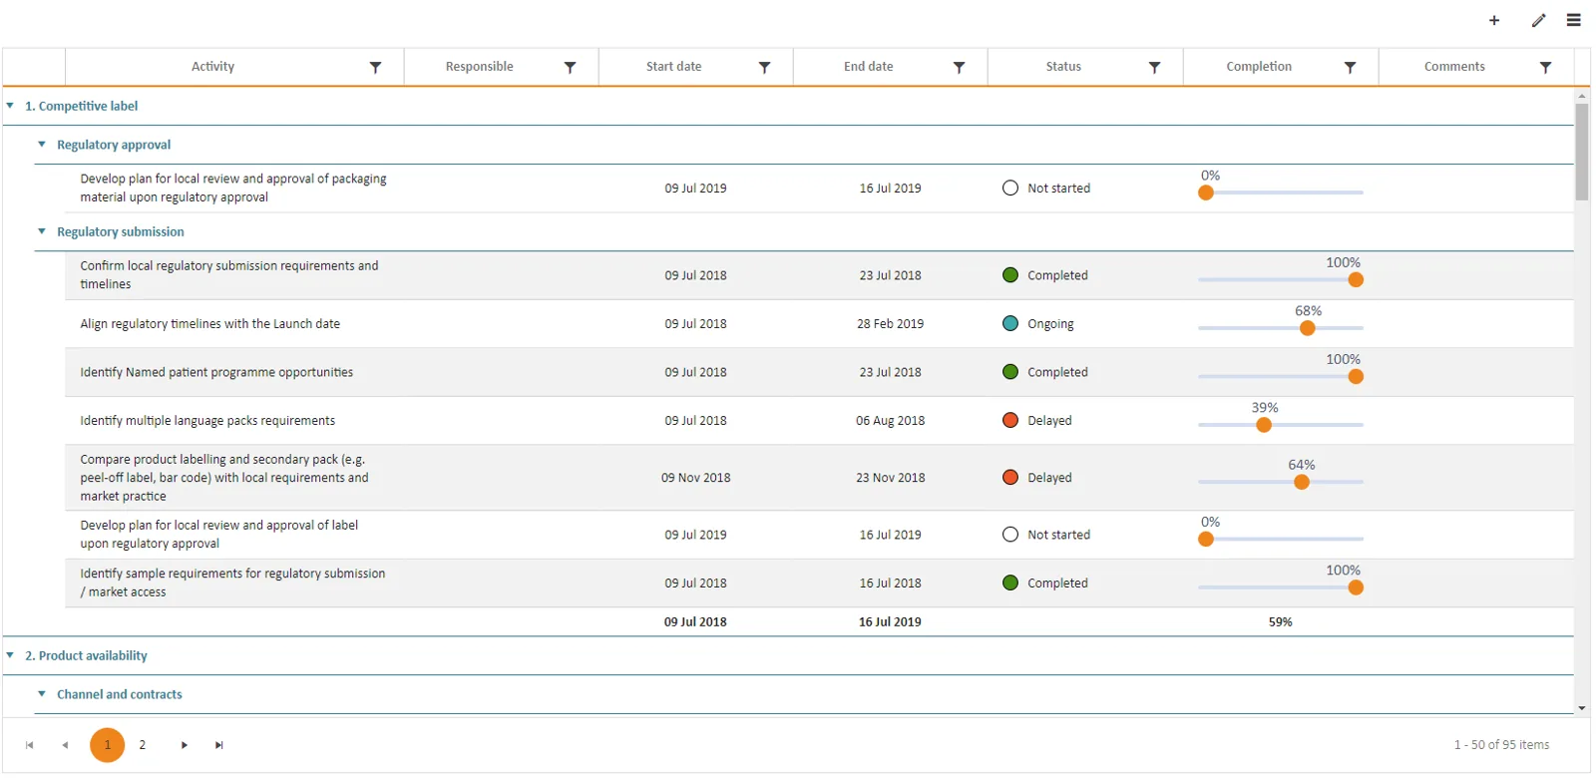Image resolution: width=1596 pixels, height=780 pixels.
Task: Sort by Start date column header
Action: (x=673, y=67)
